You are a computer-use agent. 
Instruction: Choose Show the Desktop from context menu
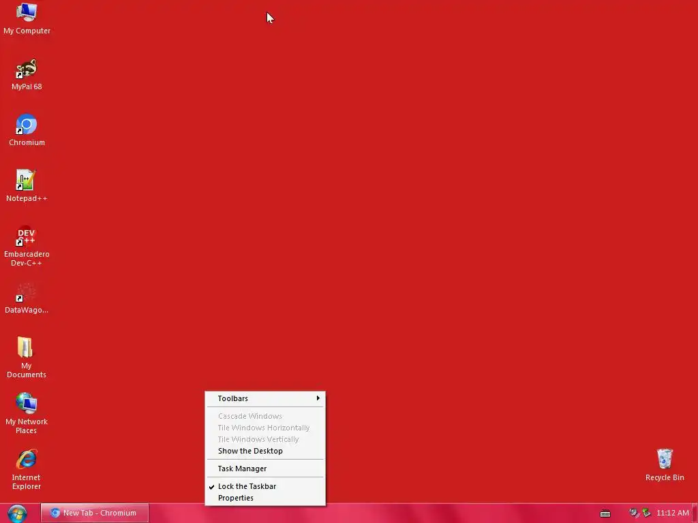point(265,451)
